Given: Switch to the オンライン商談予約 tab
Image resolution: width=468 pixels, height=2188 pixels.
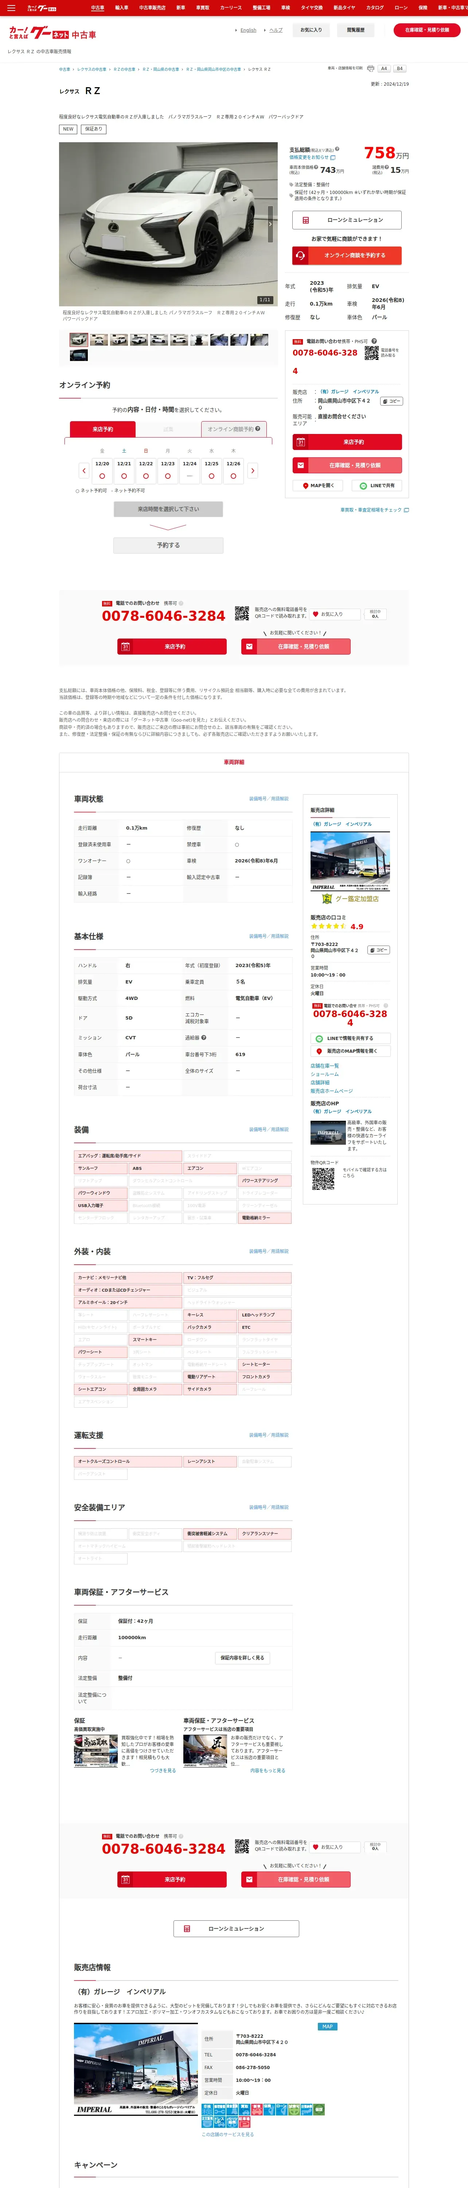Looking at the screenshot, I should 234,429.
